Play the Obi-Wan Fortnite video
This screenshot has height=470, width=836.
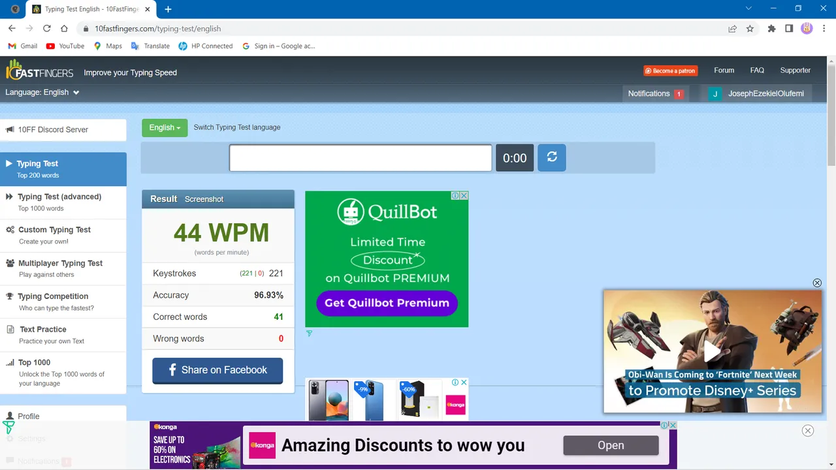coord(713,351)
